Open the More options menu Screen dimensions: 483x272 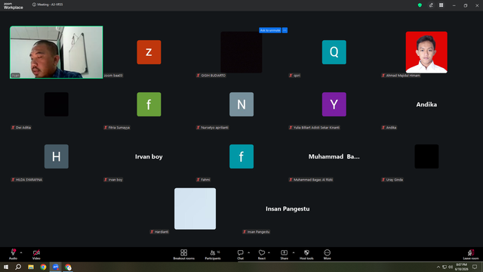pyautogui.click(x=327, y=255)
